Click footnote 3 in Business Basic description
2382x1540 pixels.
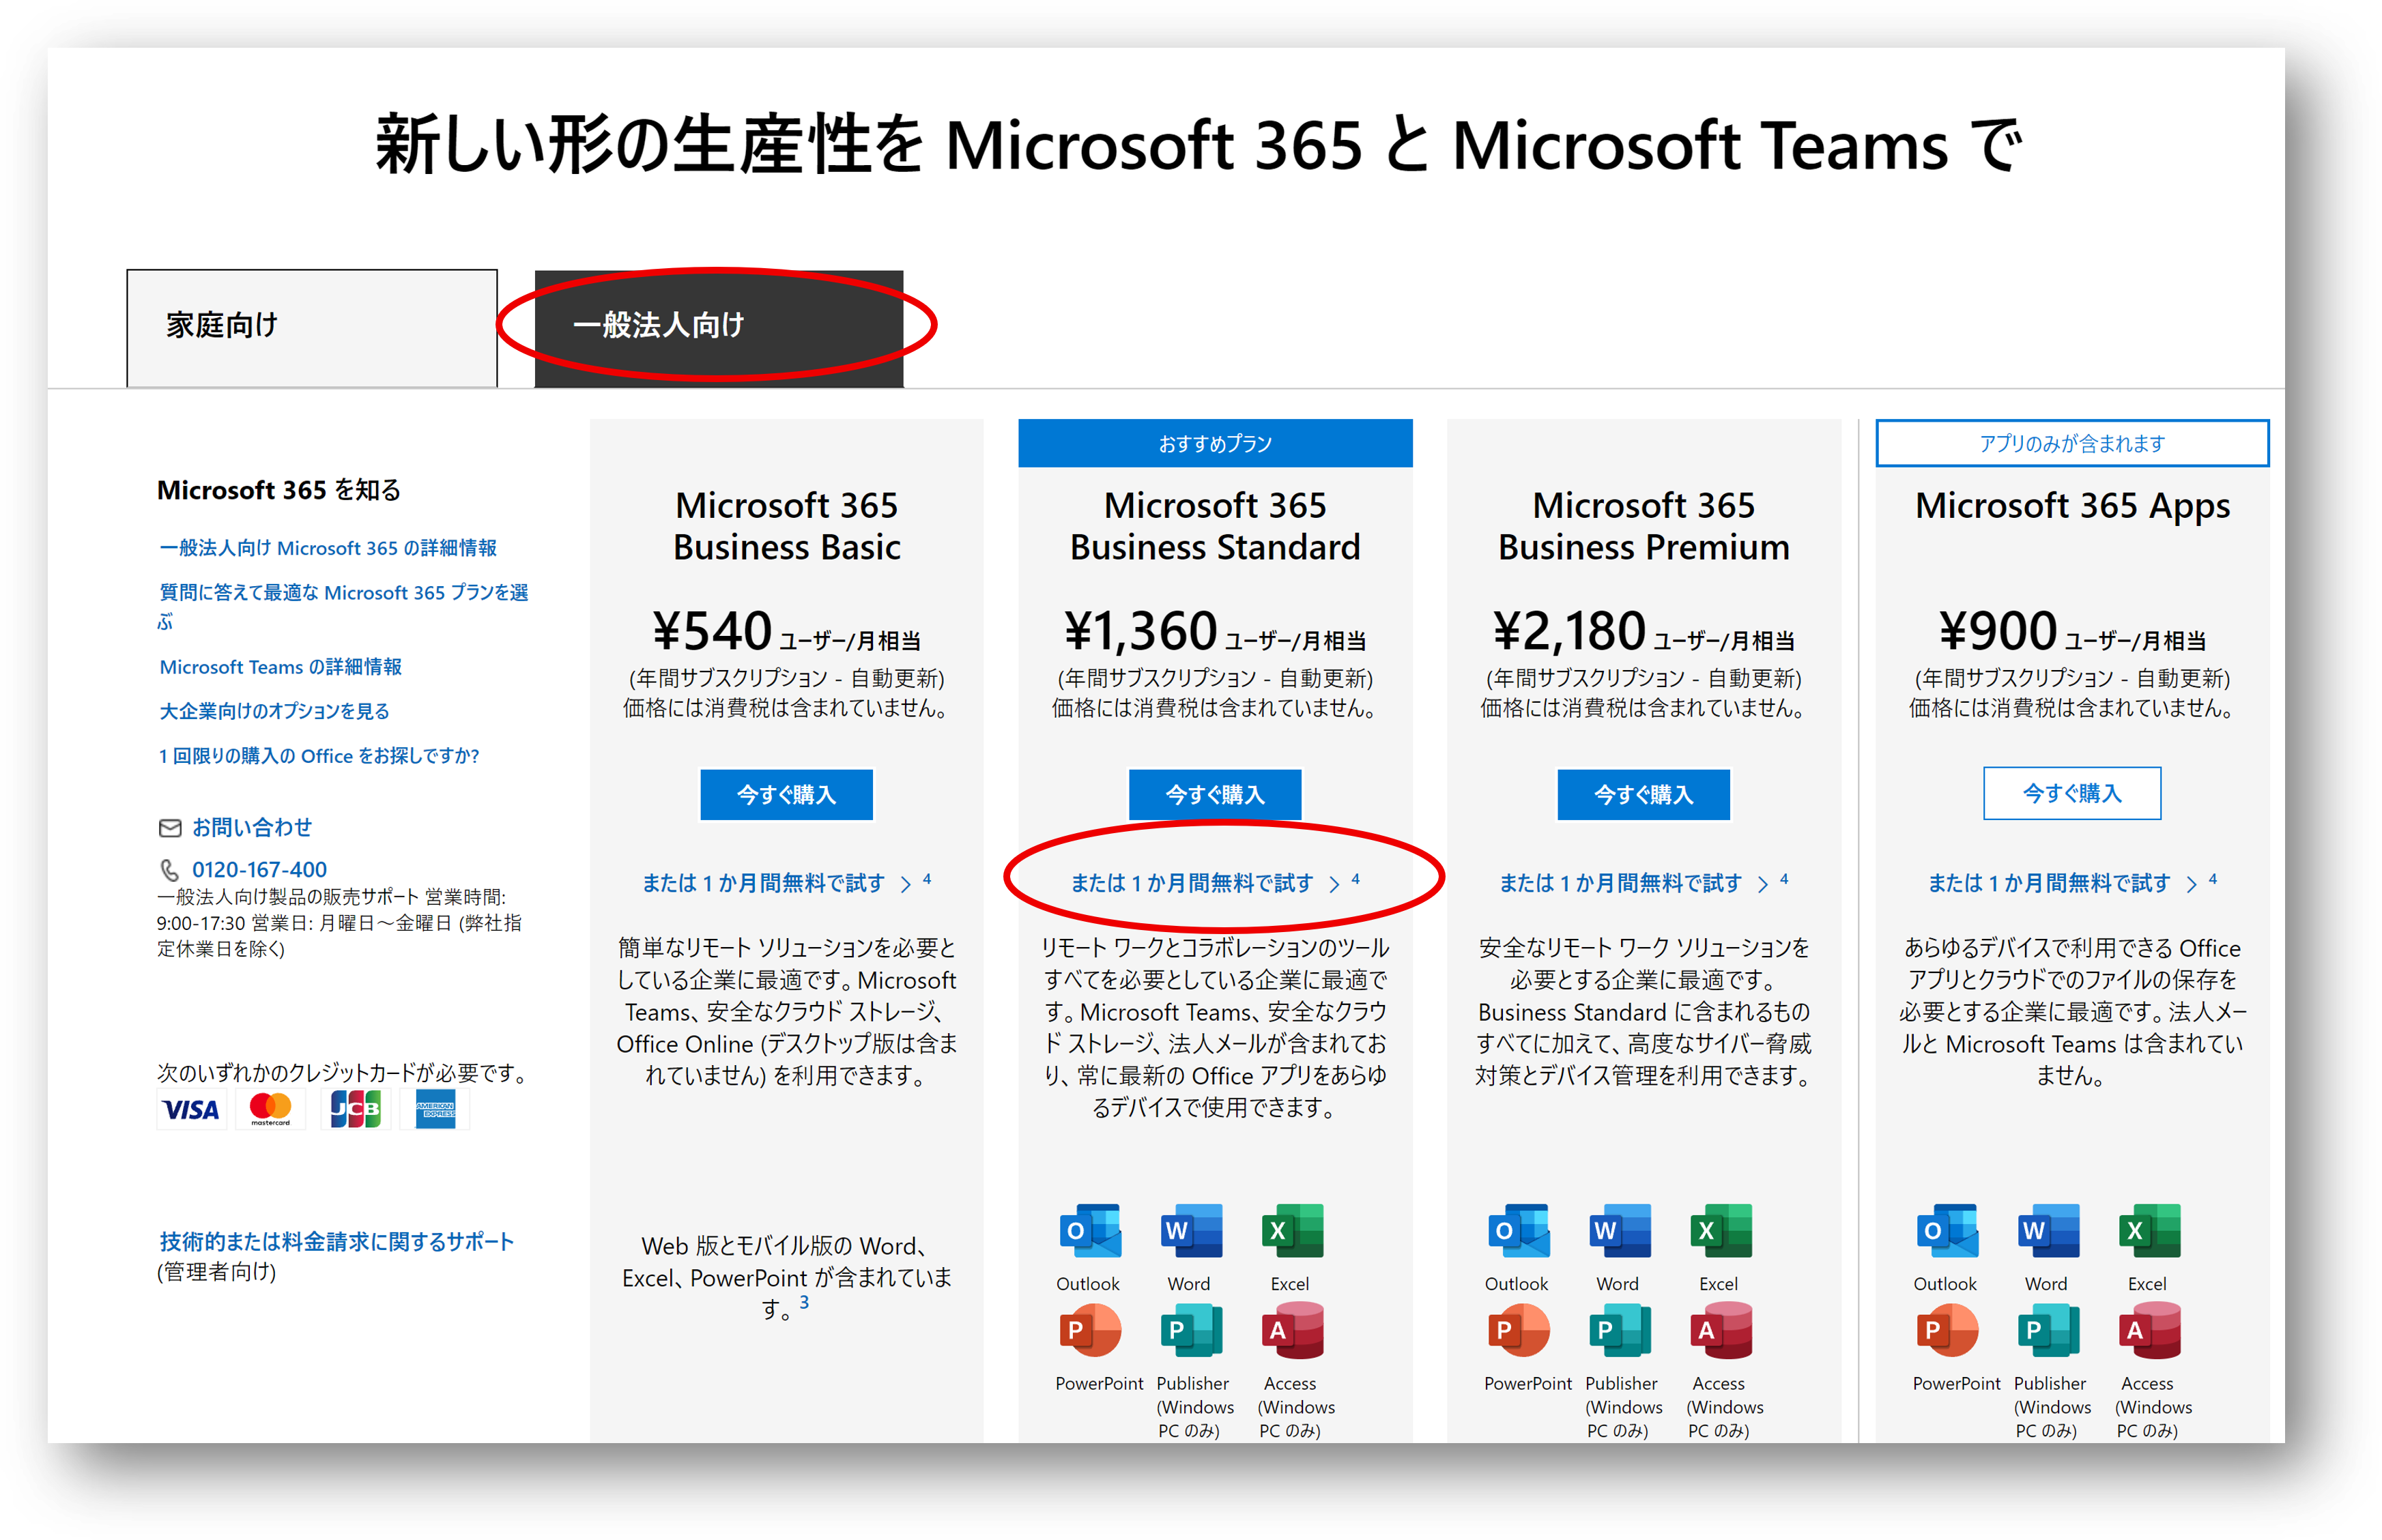pos(804,1302)
